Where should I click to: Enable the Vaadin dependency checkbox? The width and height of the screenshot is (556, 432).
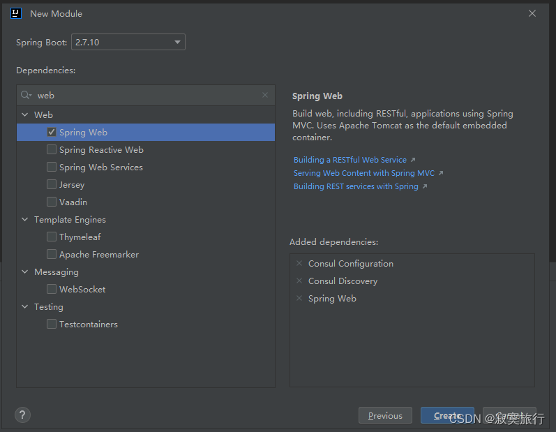pyautogui.click(x=52, y=202)
